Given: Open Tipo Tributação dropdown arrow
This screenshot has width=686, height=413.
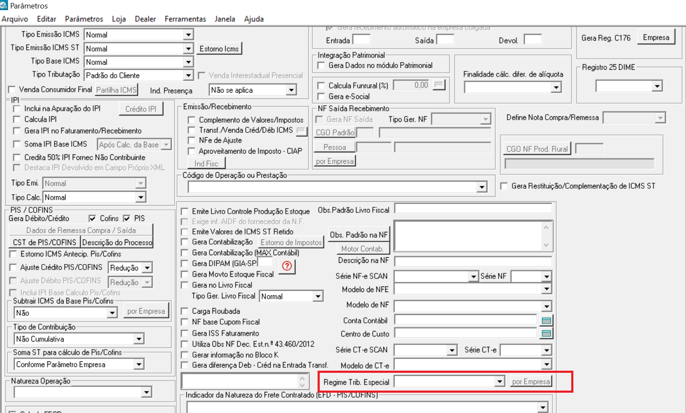Looking at the screenshot, I should (188, 75).
